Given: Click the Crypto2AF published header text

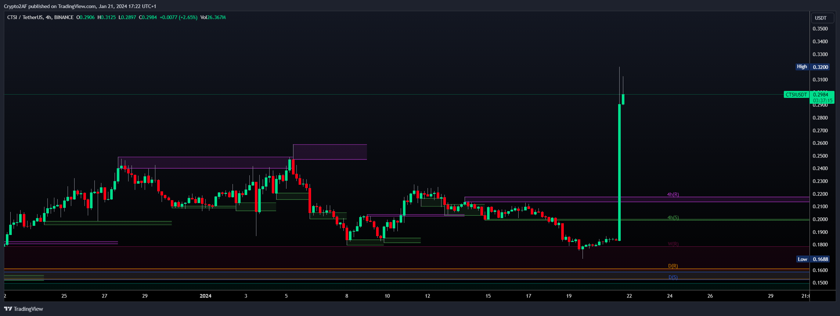Looking at the screenshot, I should click(80, 6).
